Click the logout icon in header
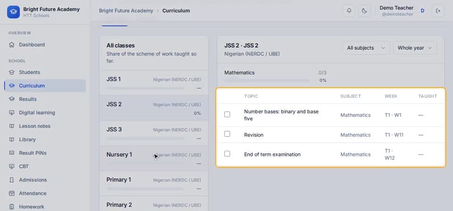The width and height of the screenshot is (453, 211). pyautogui.click(x=438, y=11)
